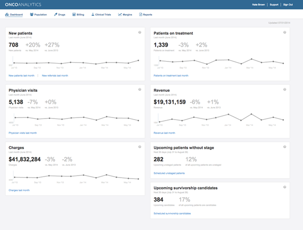Screen dimensions: 303x230
Task: Switch to the Population tab
Action: point(39,15)
